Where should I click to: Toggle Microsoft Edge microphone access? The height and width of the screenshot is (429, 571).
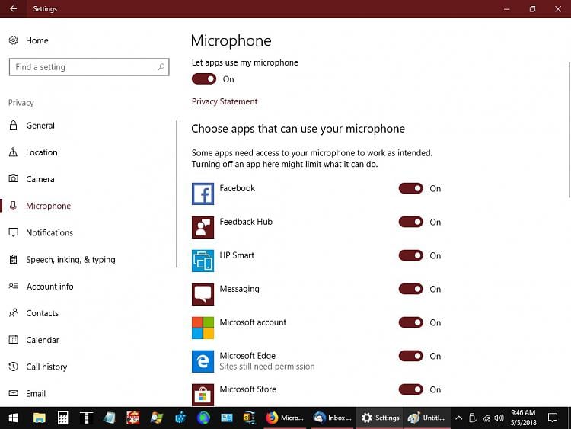coord(411,356)
